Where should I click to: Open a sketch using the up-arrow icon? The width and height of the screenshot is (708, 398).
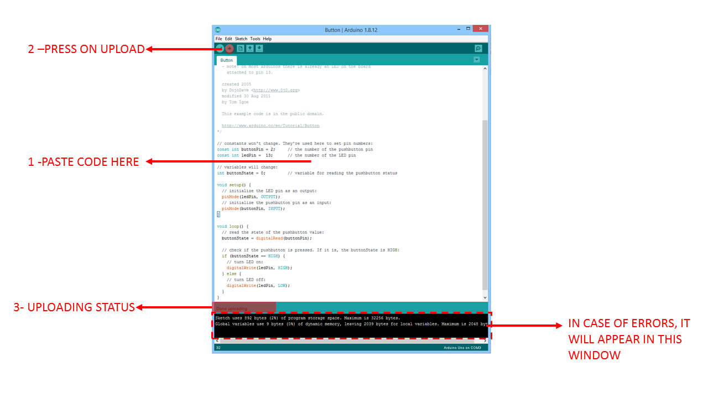coord(250,49)
